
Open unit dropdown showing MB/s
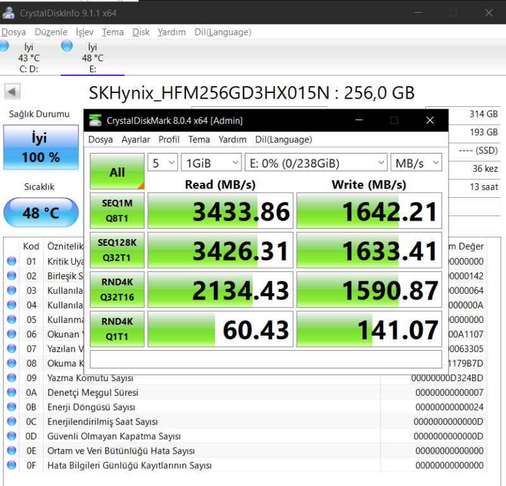[416, 162]
